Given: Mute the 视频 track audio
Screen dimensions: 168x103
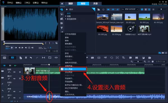Looking at the screenshot, I should tap(14, 72).
